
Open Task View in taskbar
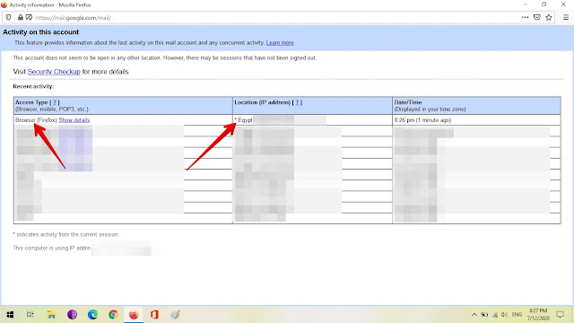[x=30, y=315]
